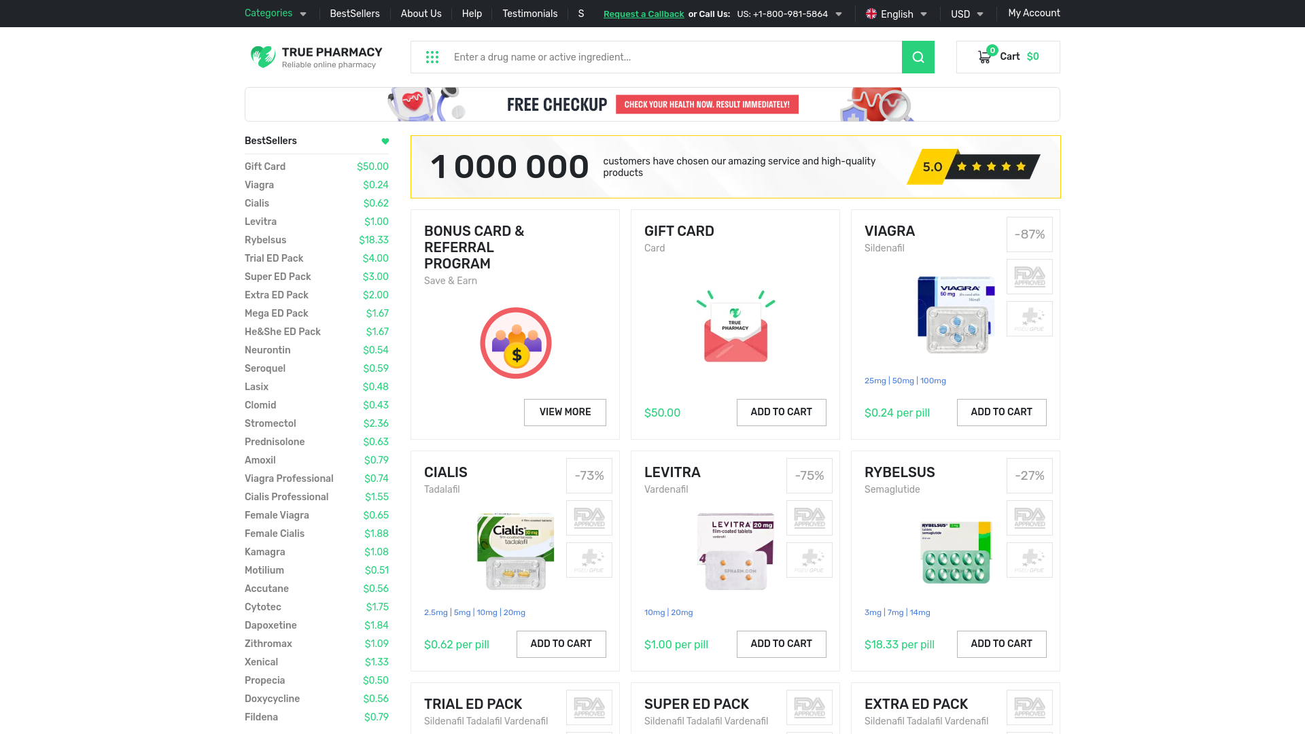The image size is (1305, 734).
Task: Open the Trial ED Pack product title
Action: (x=473, y=704)
